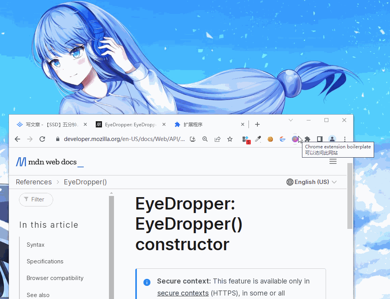Close the EyeDropper tab

tap(164, 124)
